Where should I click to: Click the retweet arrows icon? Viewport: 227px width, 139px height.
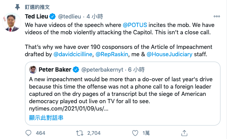[x=80, y=133]
